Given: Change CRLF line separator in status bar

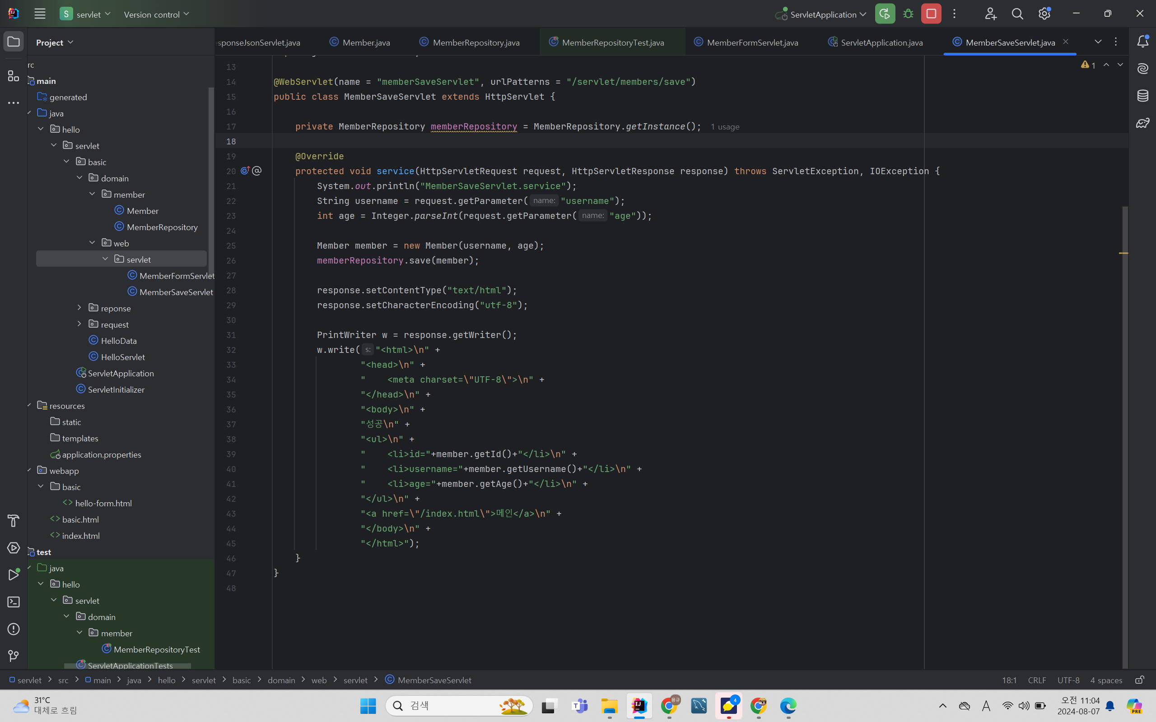Looking at the screenshot, I should [1037, 680].
